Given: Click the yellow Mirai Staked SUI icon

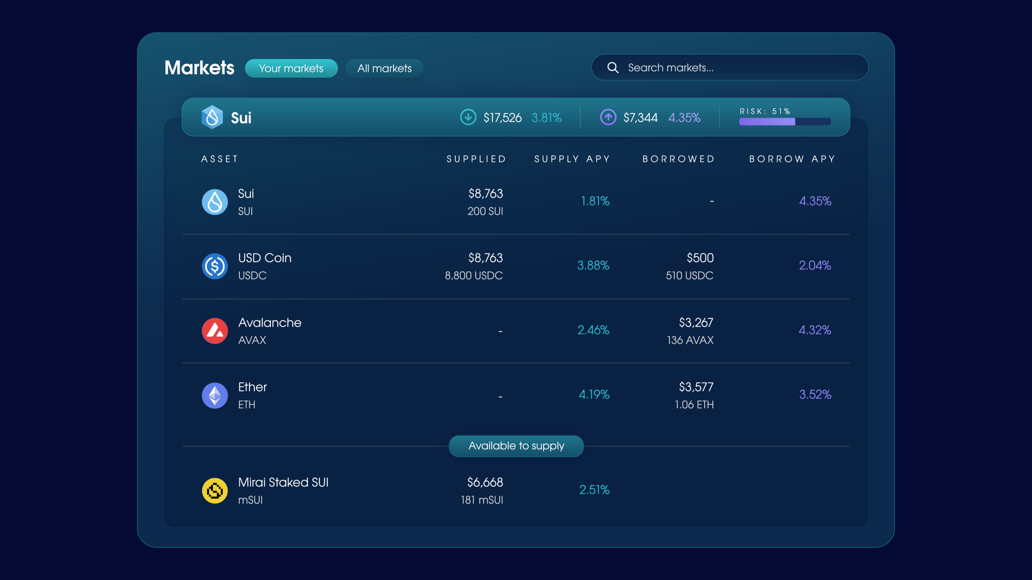Looking at the screenshot, I should coord(215,490).
